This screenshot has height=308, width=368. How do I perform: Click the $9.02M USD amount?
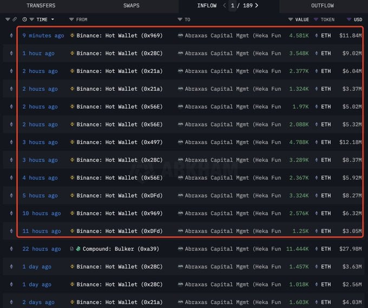pos(352,54)
